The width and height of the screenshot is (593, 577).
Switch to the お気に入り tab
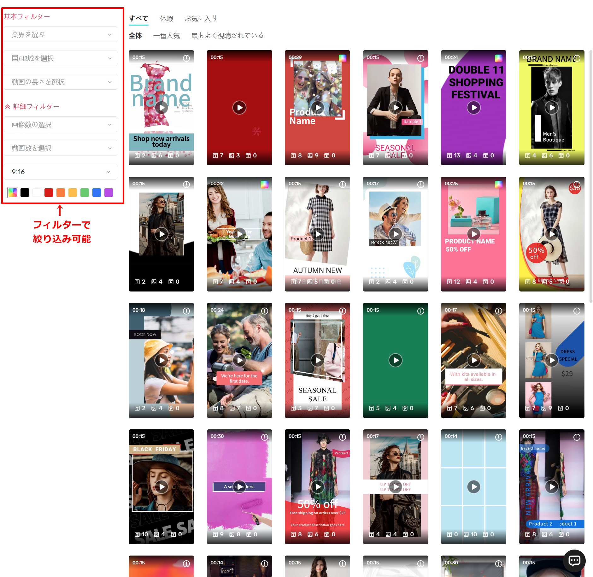[201, 19]
